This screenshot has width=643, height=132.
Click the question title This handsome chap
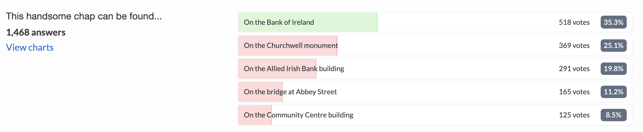click(84, 16)
